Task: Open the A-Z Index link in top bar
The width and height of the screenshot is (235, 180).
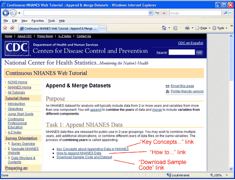Action: (x=65, y=36)
